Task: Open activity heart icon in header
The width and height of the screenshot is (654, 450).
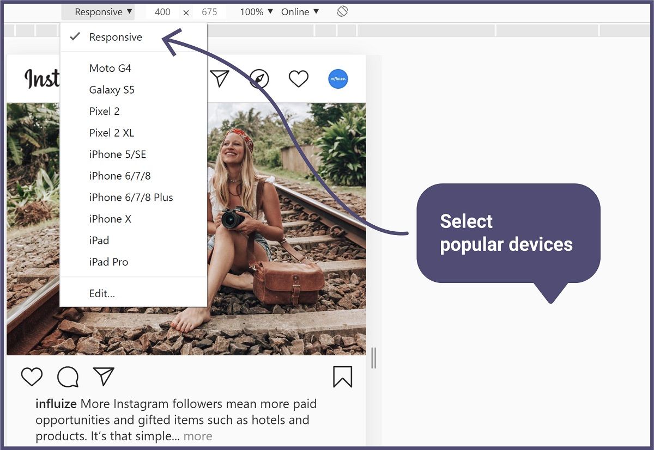Action: tap(299, 79)
